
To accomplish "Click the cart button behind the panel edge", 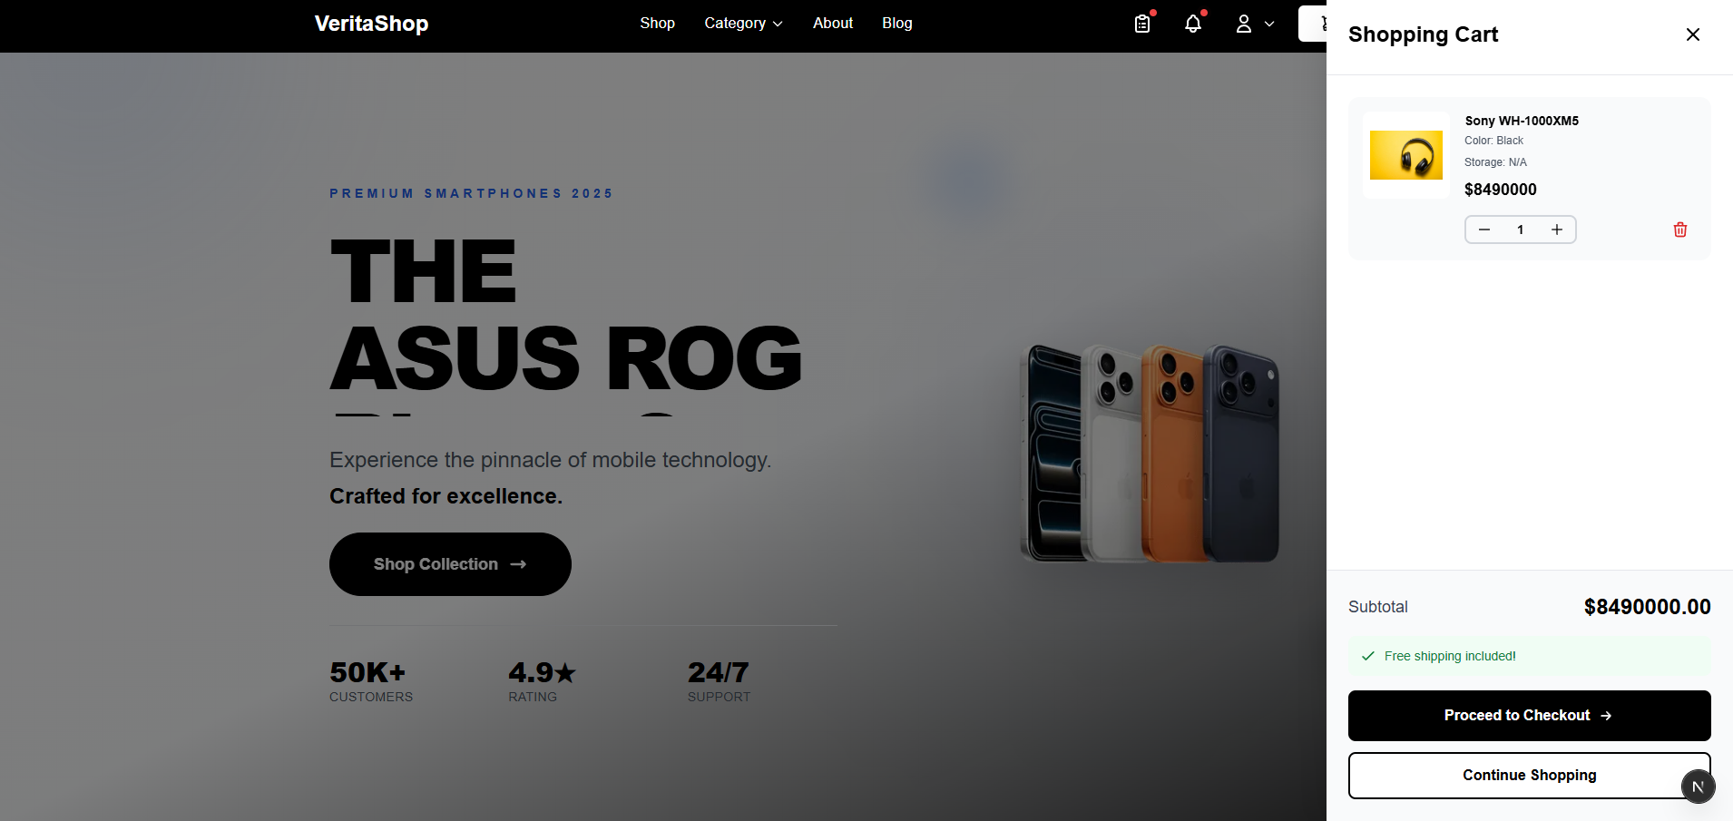I will 1313,24.
